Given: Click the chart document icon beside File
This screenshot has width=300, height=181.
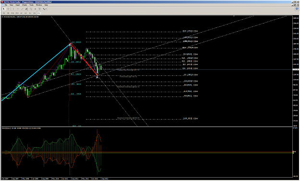Looking at the screenshot, I should click(x=2, y=5).
